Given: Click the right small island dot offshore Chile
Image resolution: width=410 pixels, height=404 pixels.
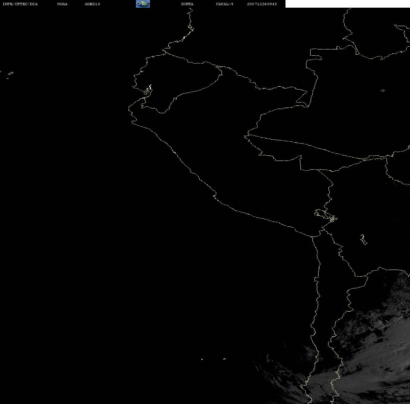Looking at the screenshot, I should pyautogui.click(x=224, y=359).
